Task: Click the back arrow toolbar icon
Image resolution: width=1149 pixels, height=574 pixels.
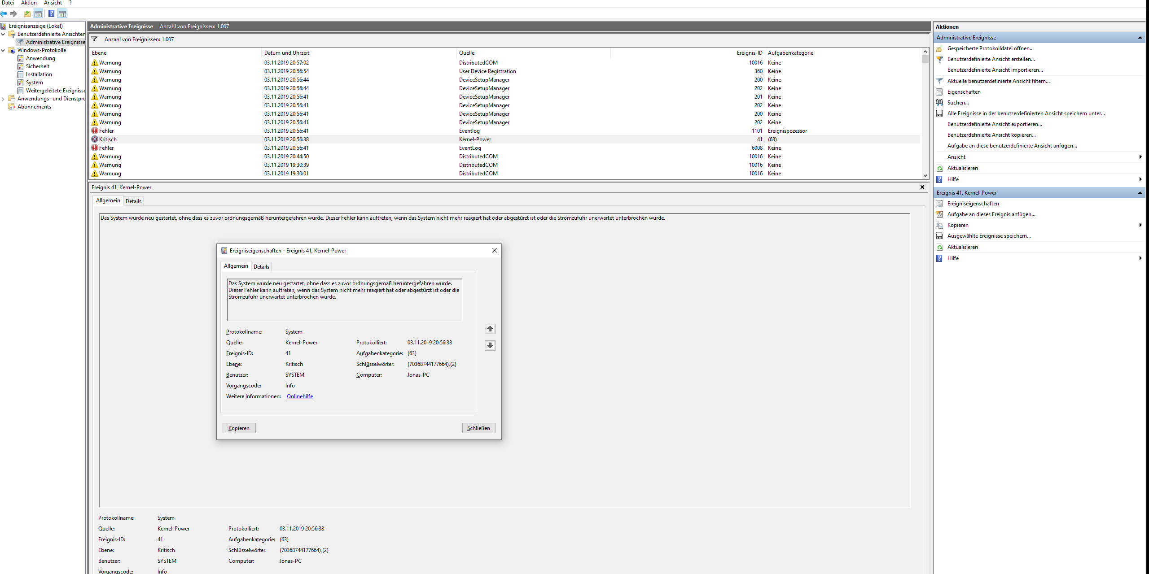Action: (4, 13)
